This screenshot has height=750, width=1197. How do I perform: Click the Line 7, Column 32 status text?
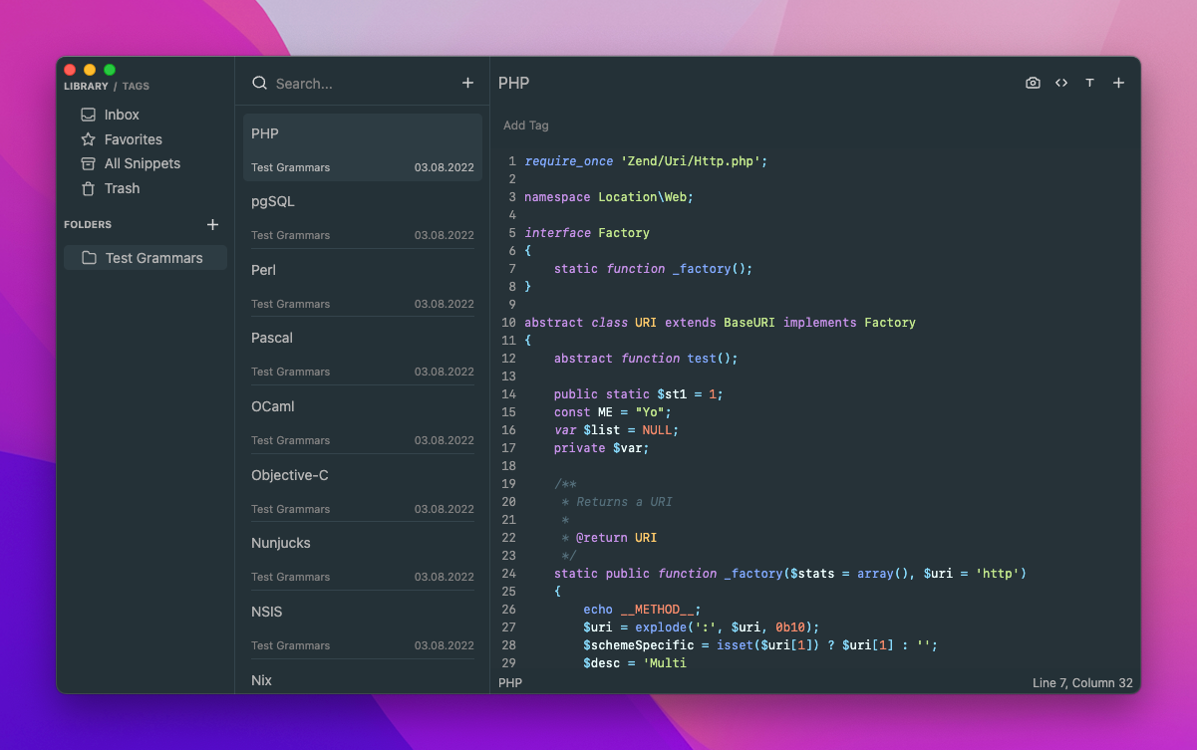click(1082, 683)
